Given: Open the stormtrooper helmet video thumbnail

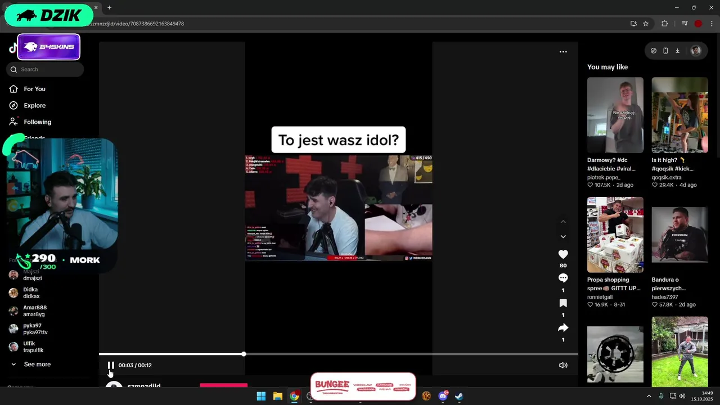Looking at the screenshot, I should 615,354.
